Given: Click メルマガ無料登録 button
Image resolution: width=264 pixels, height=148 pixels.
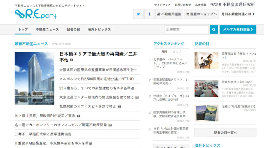Looking at the screenshot, I should point(238,29).
